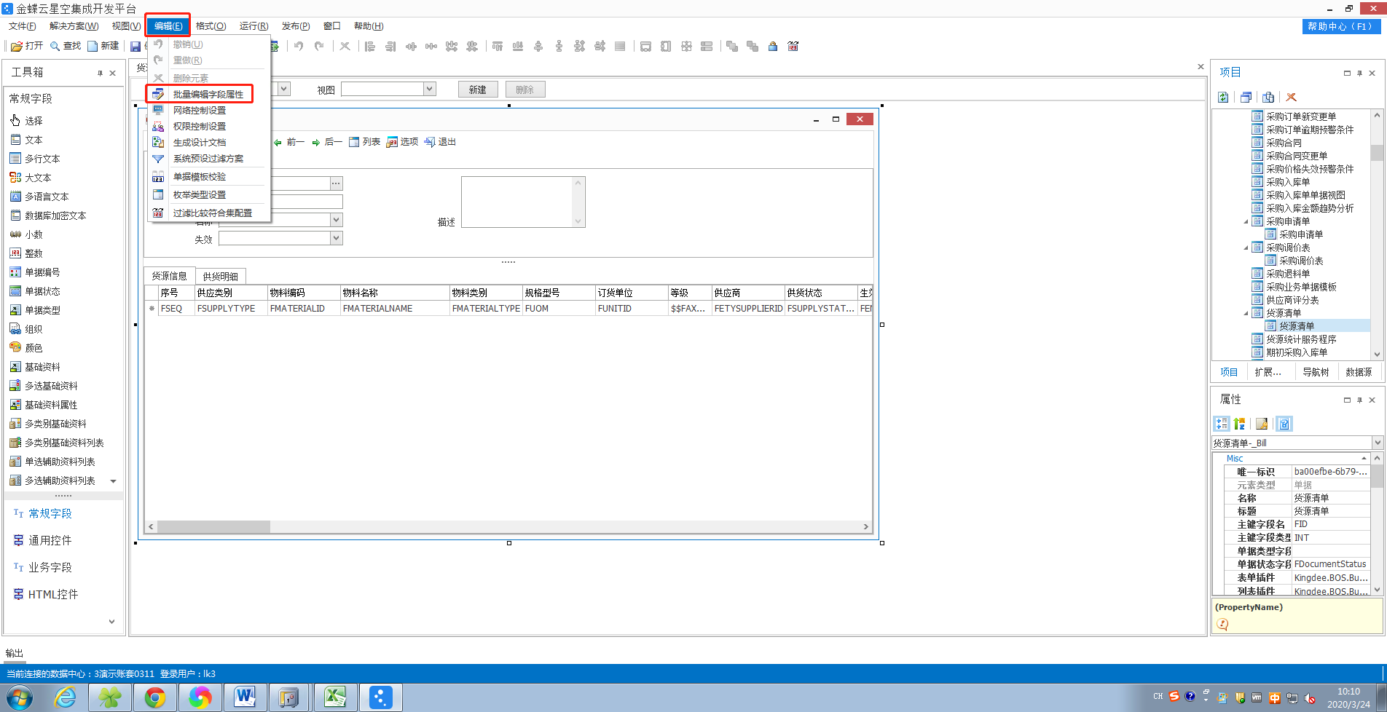The height and width of the screenshot is (712, 1387).
Task: Pick the 小数 decimal field in toolbox
Action: pyautogui.click(x=26, y=234)
